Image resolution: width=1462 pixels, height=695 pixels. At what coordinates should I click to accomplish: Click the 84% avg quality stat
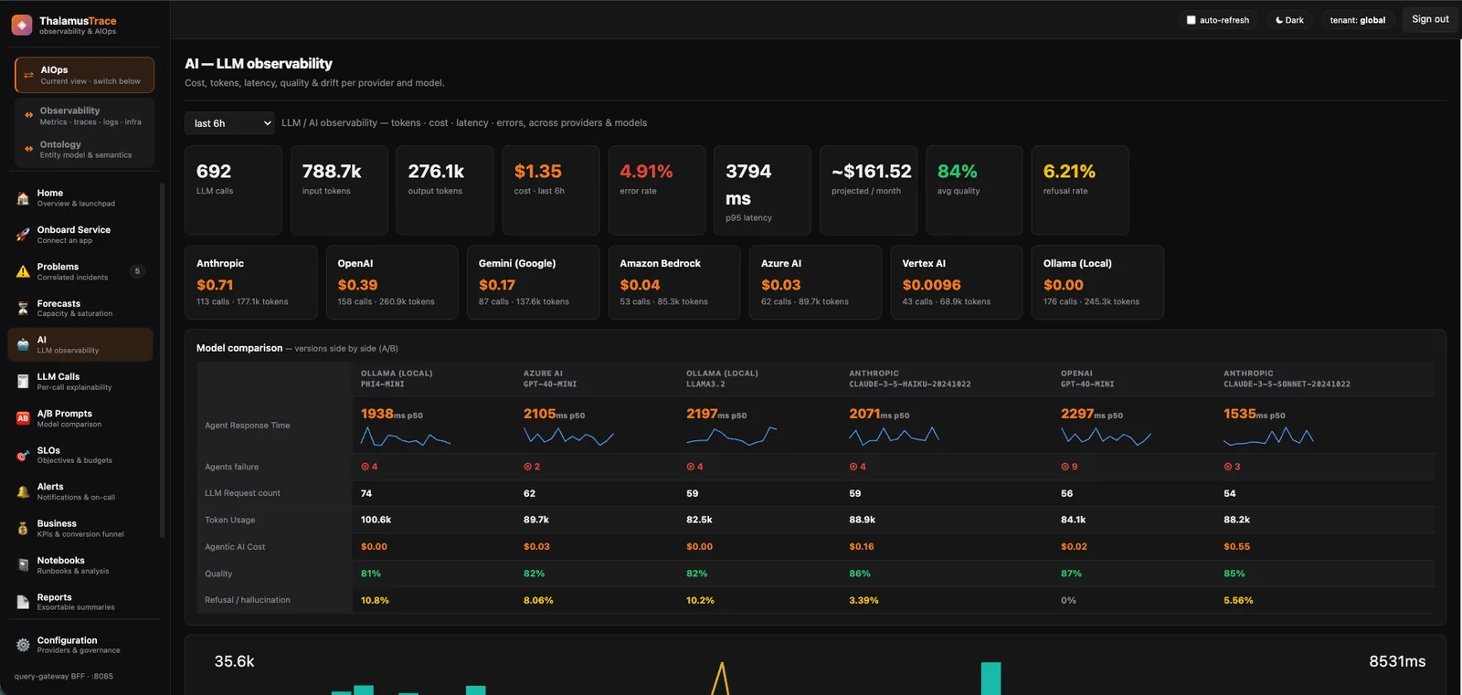tap(974, 190)
